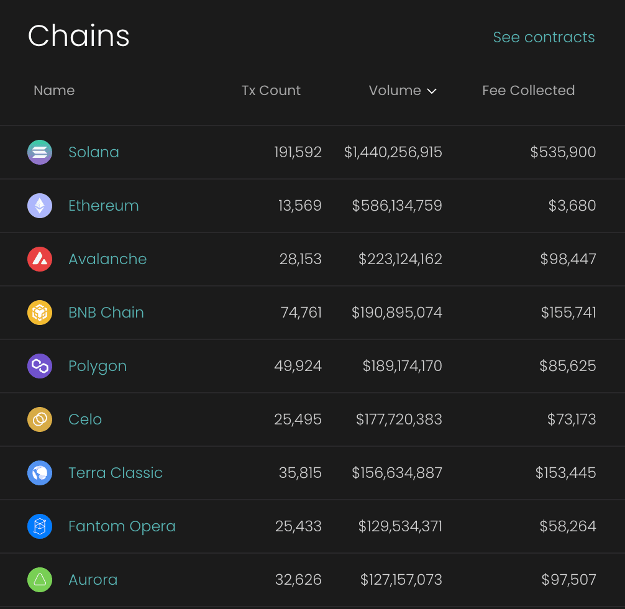Select the Avalanche triangle icon
625x609 pixels.
click(39, 259)
